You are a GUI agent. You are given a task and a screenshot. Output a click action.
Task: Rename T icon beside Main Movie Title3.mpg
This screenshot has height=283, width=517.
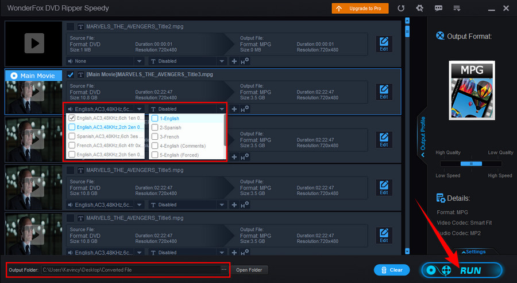pyautogui.click(x=80, y=74)
